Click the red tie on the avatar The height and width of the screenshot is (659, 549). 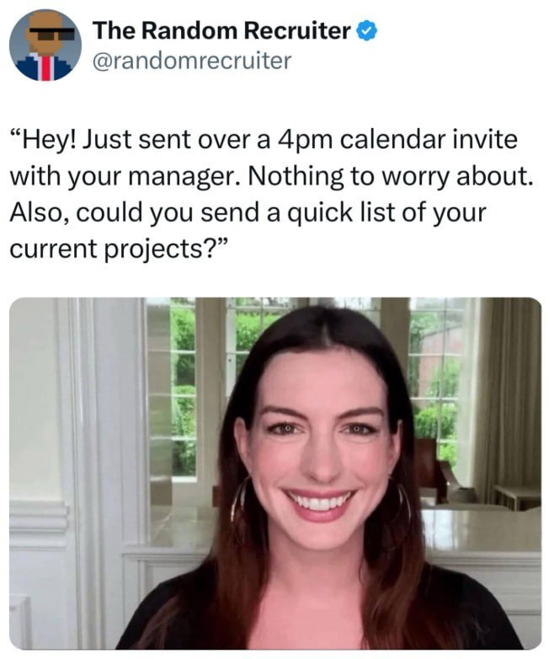(x=45, y=67)
